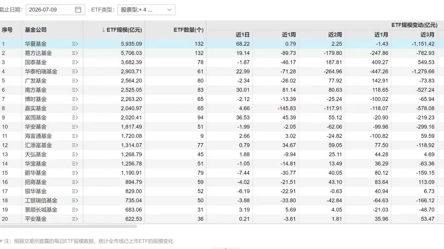Open detail icon for 易方达基金 row
This screenshot has height=249, width=444.
click(75, 53)
